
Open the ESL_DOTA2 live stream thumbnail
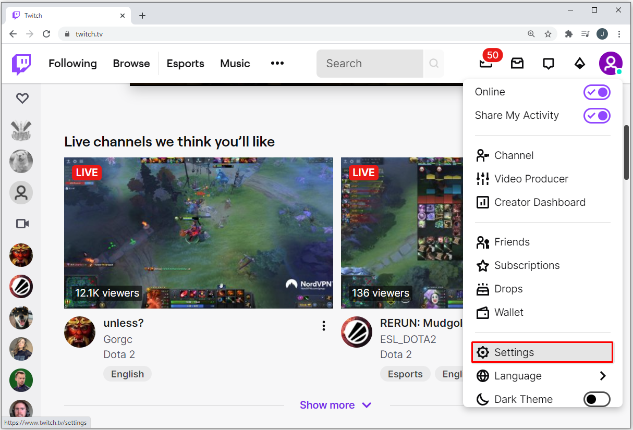402,233
